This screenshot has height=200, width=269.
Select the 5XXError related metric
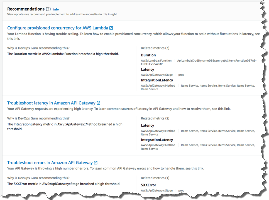tap(149, 185)
